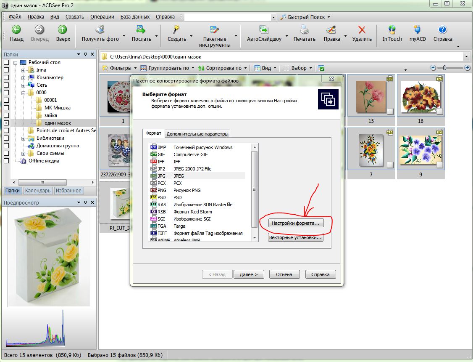Image resolution: width=473 pixels, height=362 pixels.
Task: Check the box beside Компьютер
Action: pos(6,77)
